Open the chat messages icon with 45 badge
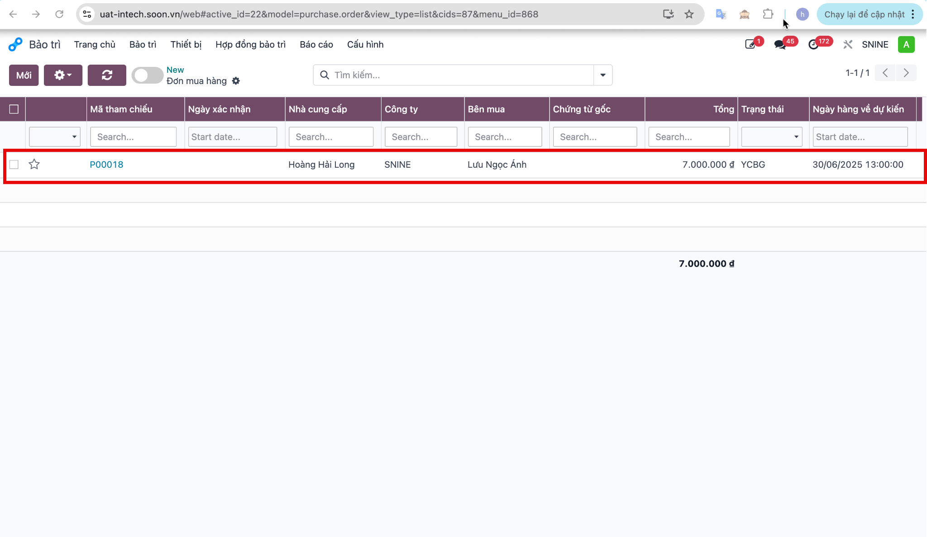This screenshot has height=537, width=927. [x=780, y=44]
